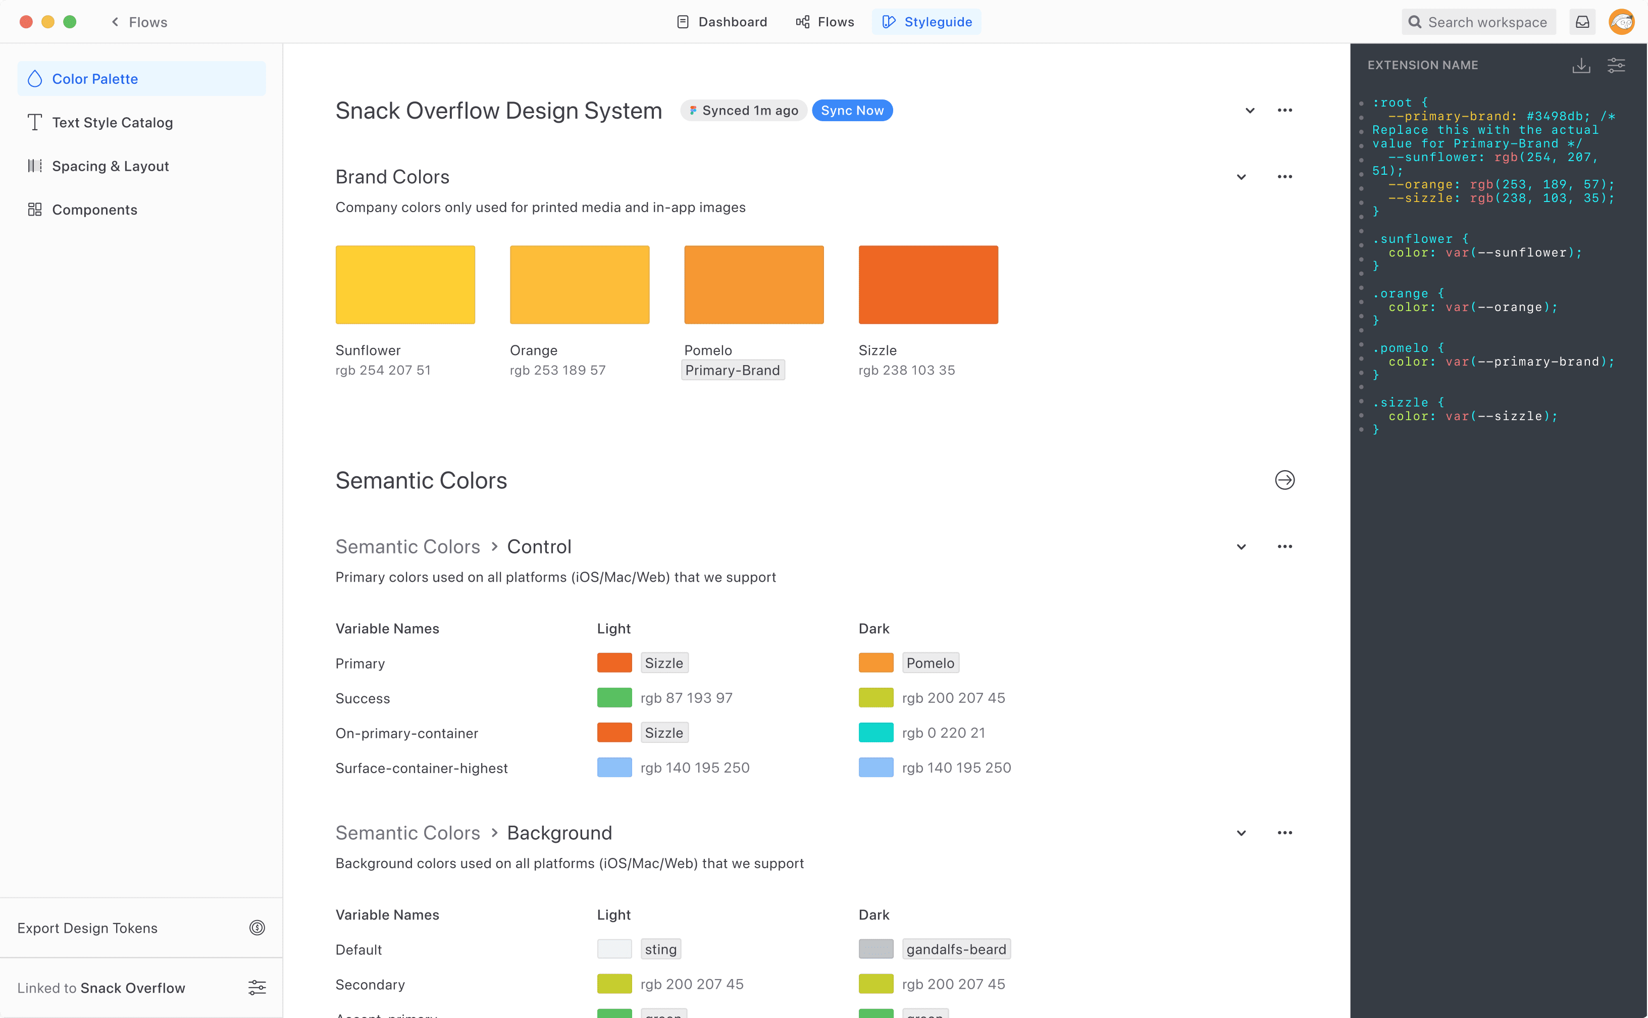This screenshot has height=1018, width=1648.
Task: Open Text Style Catalog in sidebar
Action: click(113, 123)
